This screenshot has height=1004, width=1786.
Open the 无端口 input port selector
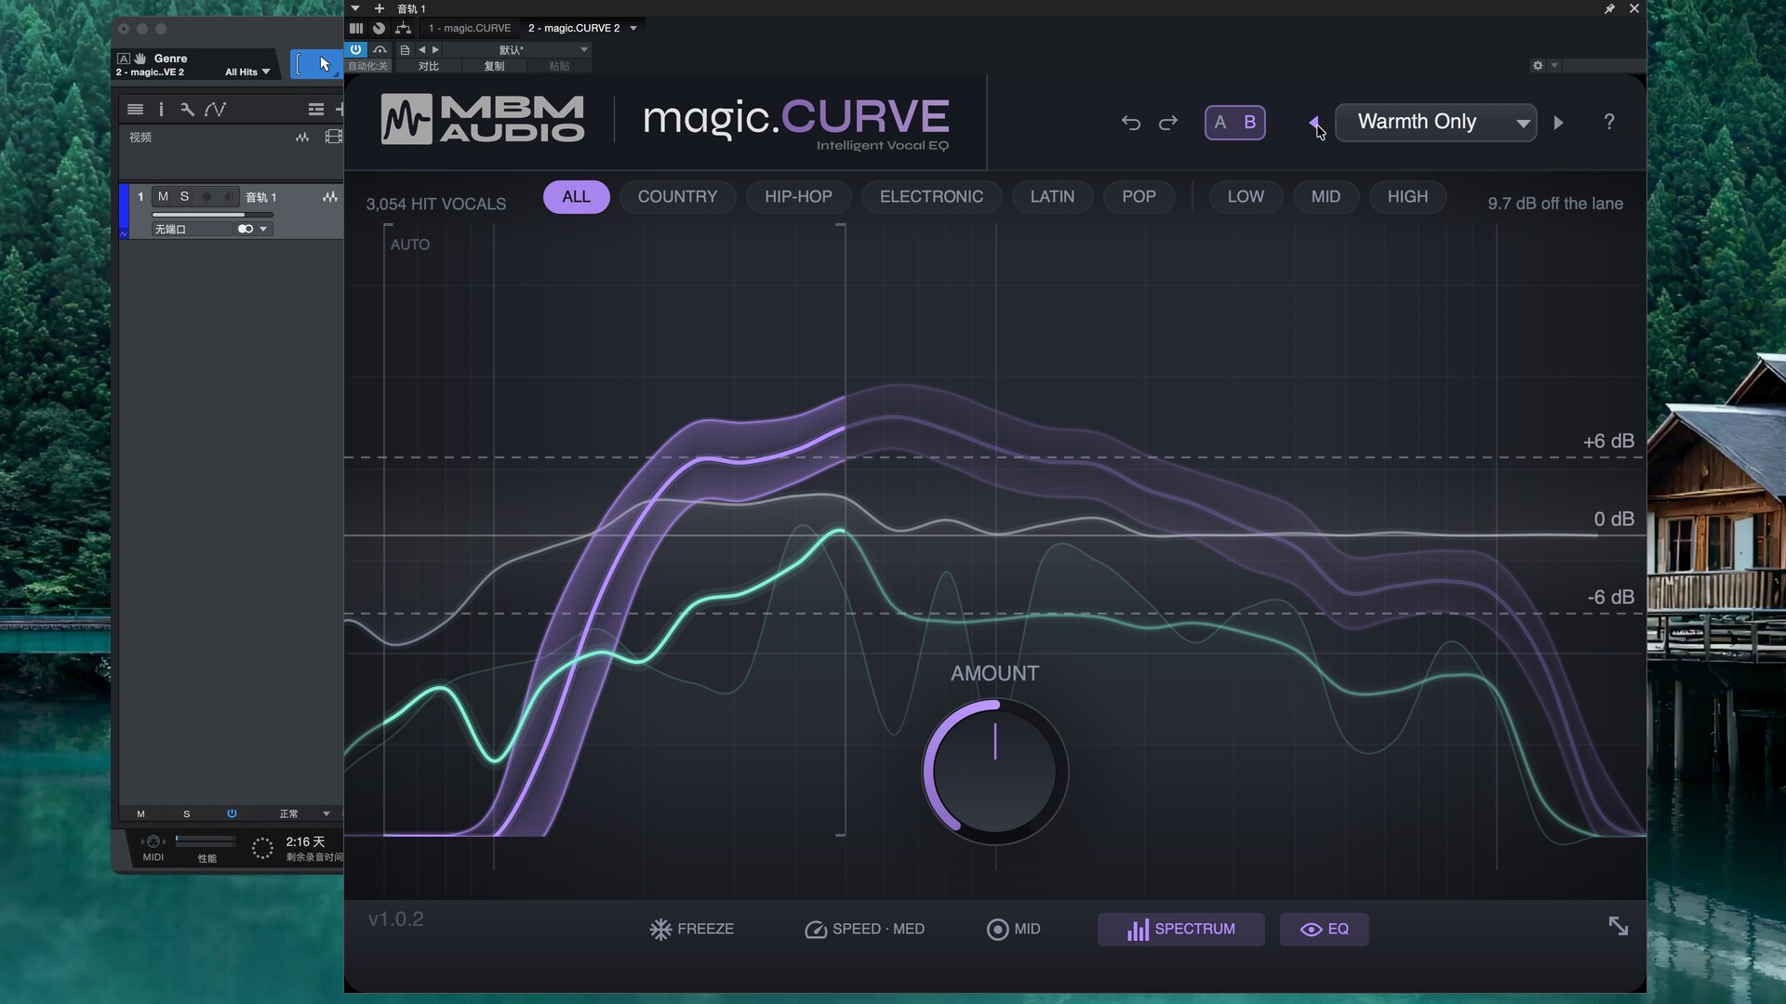click(x=193, y=229)
